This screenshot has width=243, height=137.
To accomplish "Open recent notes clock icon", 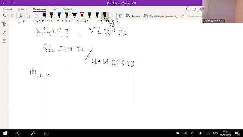I will [x=5, y=41].
